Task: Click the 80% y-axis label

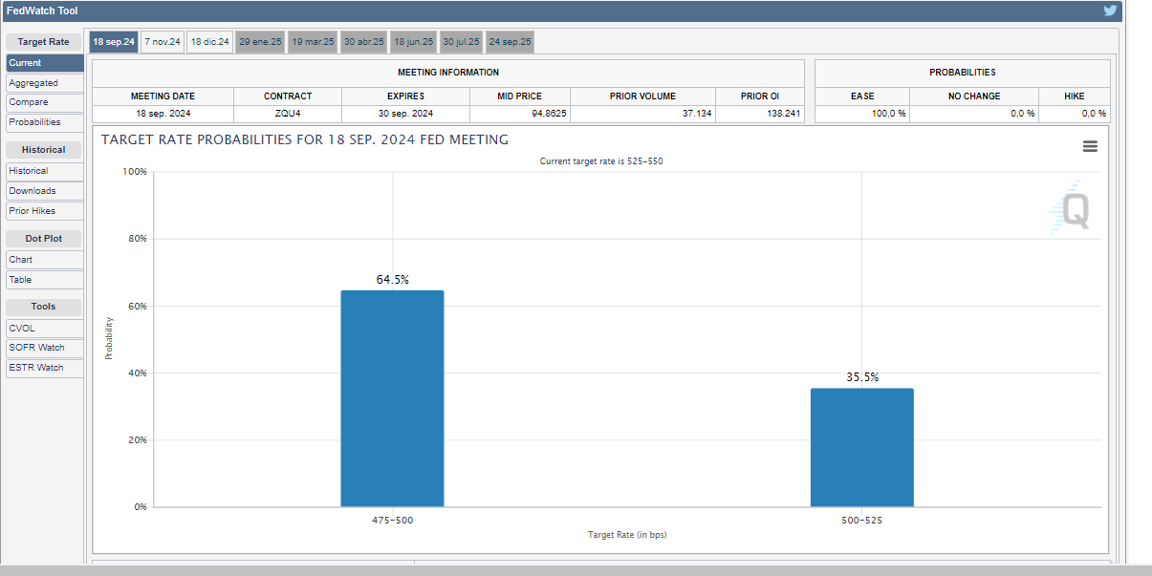Action: [138, 239]
